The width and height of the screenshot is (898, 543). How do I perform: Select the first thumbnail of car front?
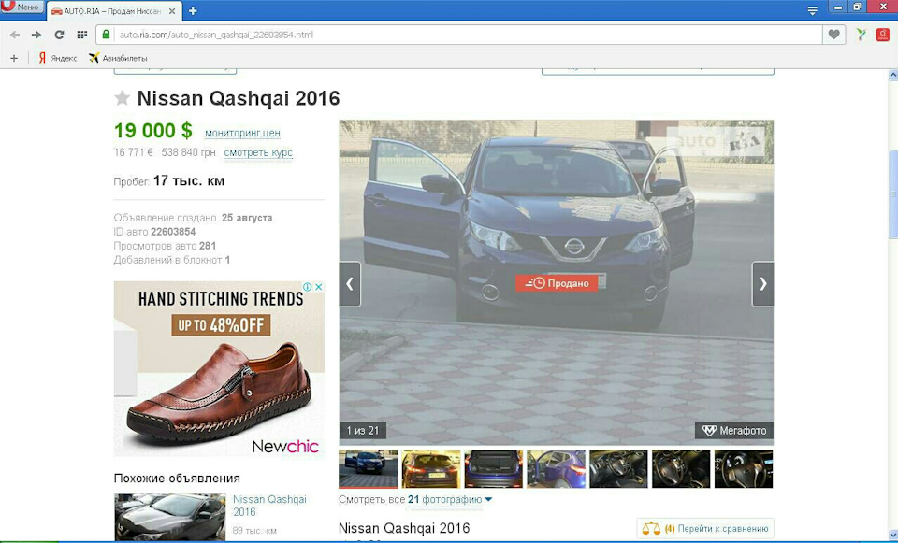click(369, 469)
